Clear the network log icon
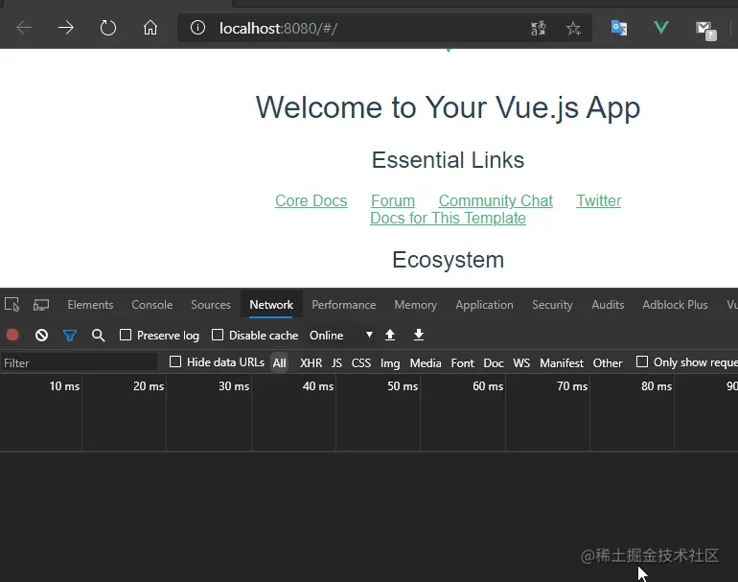 pyautogui.click(x=41, y=336)
